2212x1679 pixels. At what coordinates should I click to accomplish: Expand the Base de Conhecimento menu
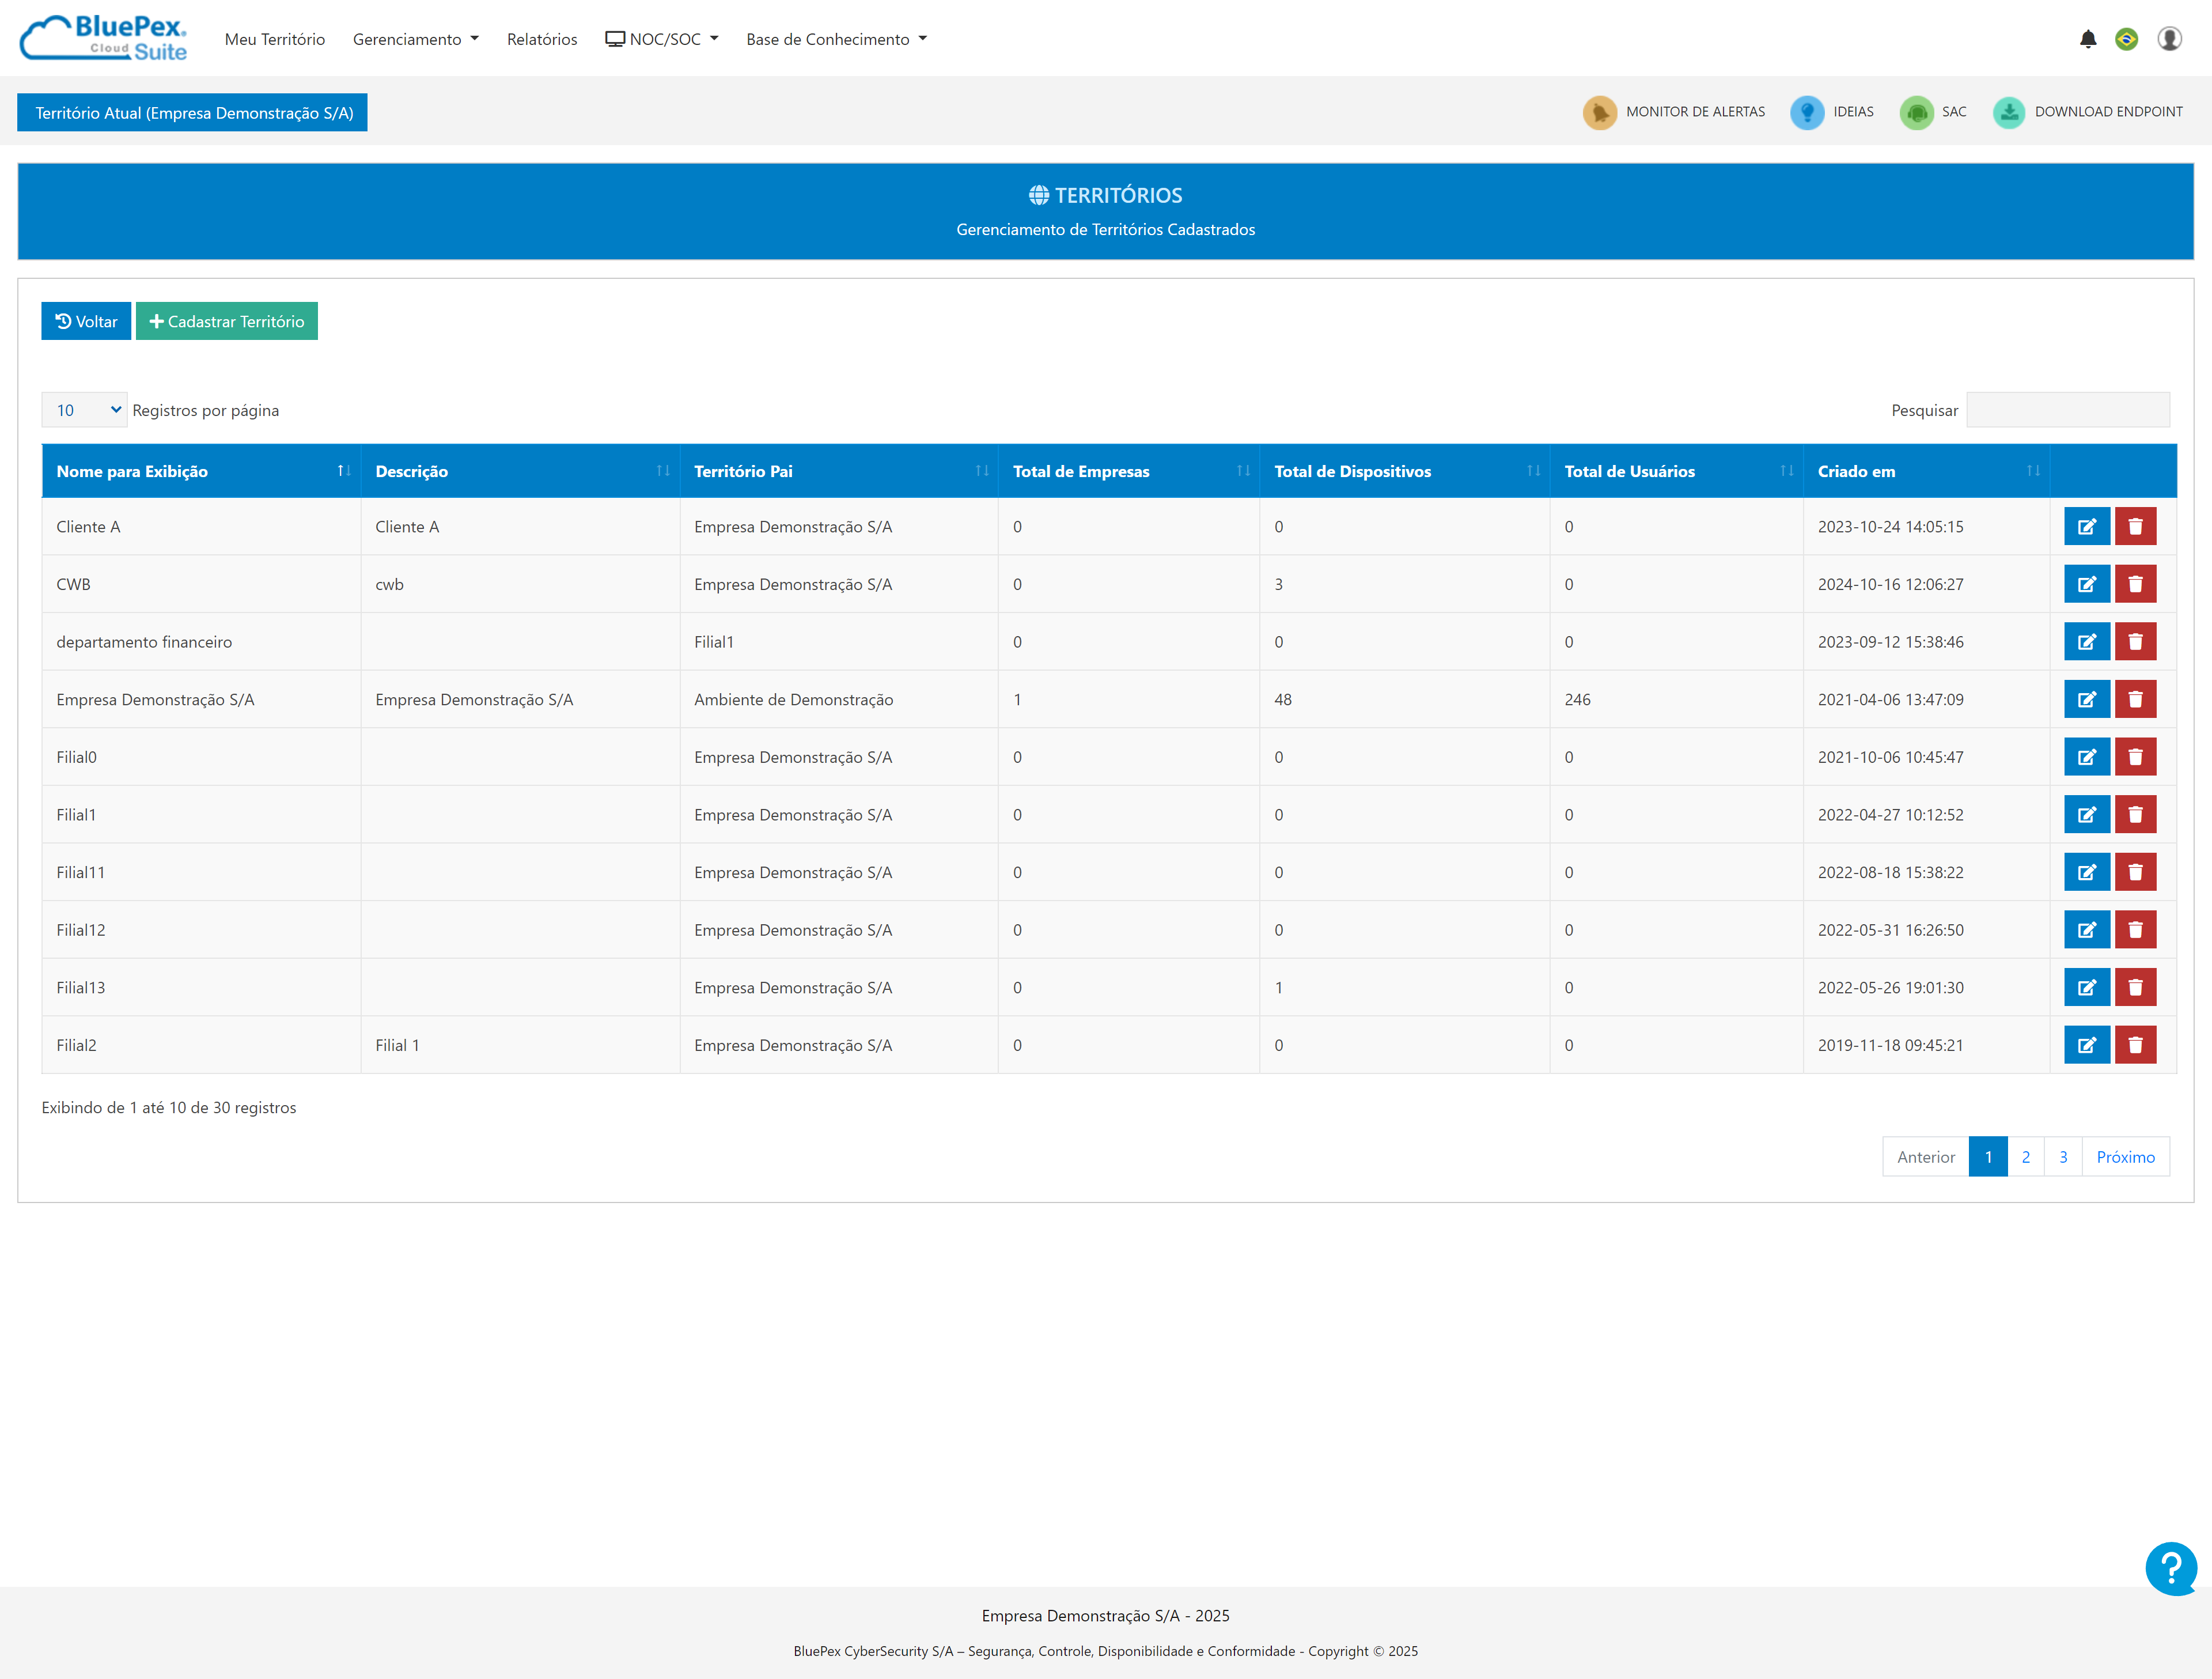pos(836,39)
